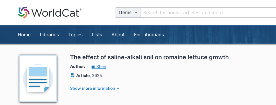Click the WorldCat swirl logo icon
276x105 pixels.
pos(24,13)
